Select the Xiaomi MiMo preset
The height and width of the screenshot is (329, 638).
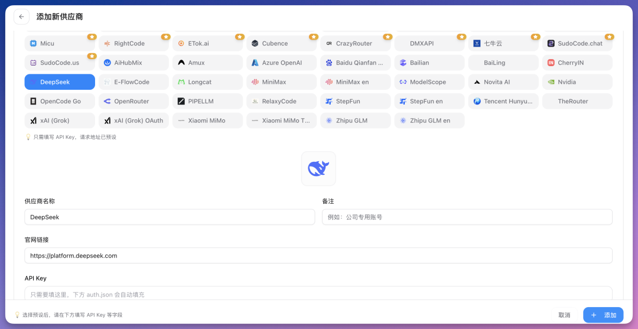207,120
